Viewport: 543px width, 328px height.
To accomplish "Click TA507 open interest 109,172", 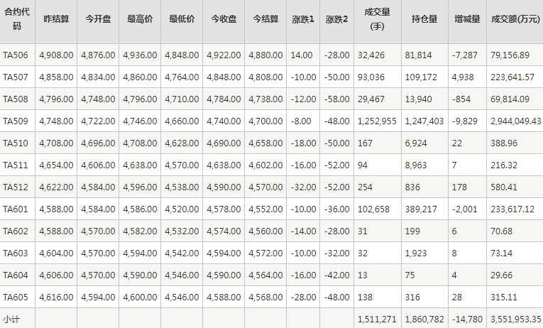I will pyautogui.click(x=421, y=77).
